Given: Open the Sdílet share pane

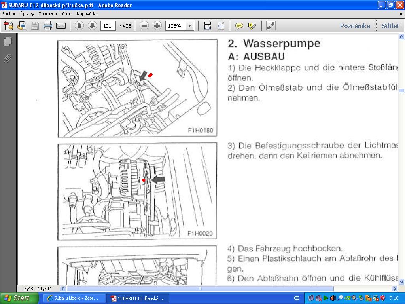Looking at the screenshot, I should 390,26.
